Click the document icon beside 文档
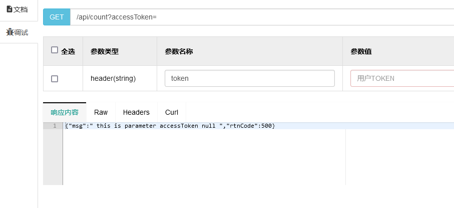The width and height of the screenshot is (454, 208). pos(10,9)
